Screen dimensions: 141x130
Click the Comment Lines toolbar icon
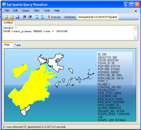(37, 17)
